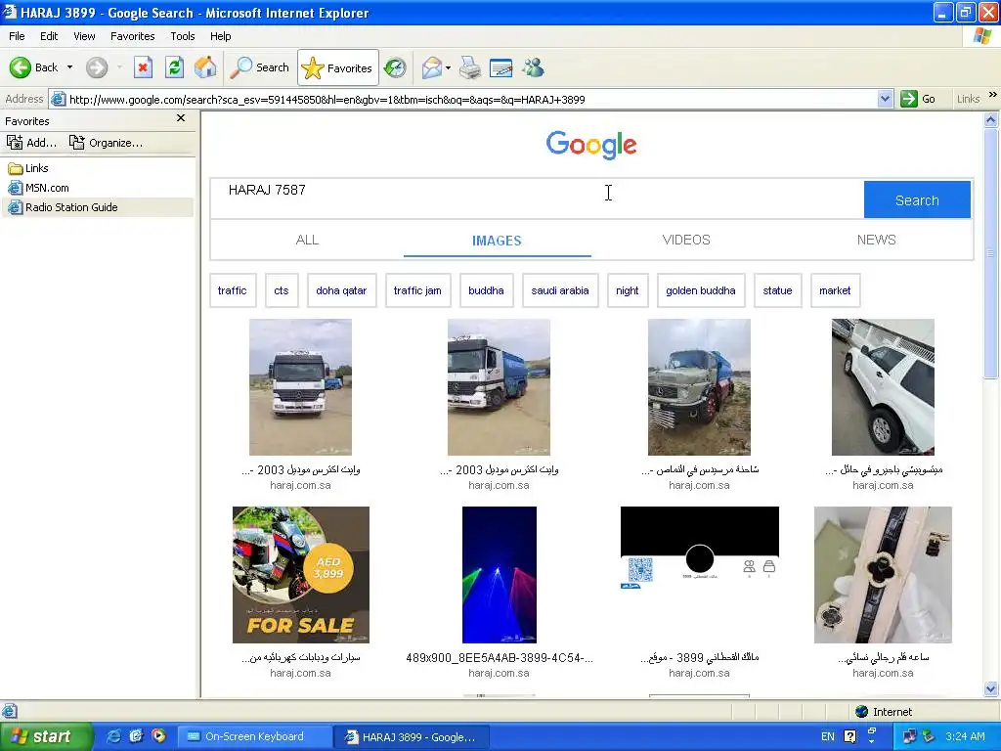The width and height of the screenshot is (1001, 751).
Task: Click the page scrollbar up arrow
Action: point(991,119)
